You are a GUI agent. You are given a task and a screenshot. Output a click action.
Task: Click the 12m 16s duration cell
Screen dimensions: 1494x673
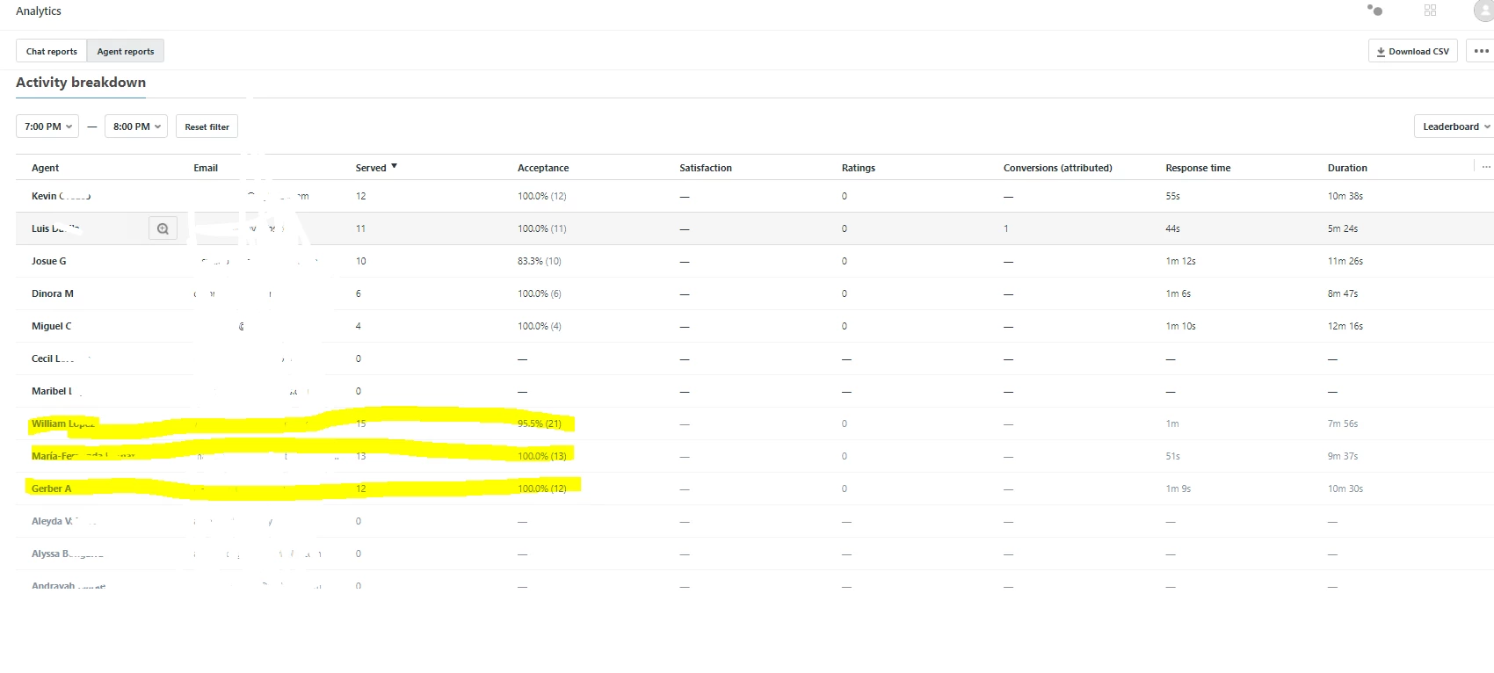[1345, 326]
